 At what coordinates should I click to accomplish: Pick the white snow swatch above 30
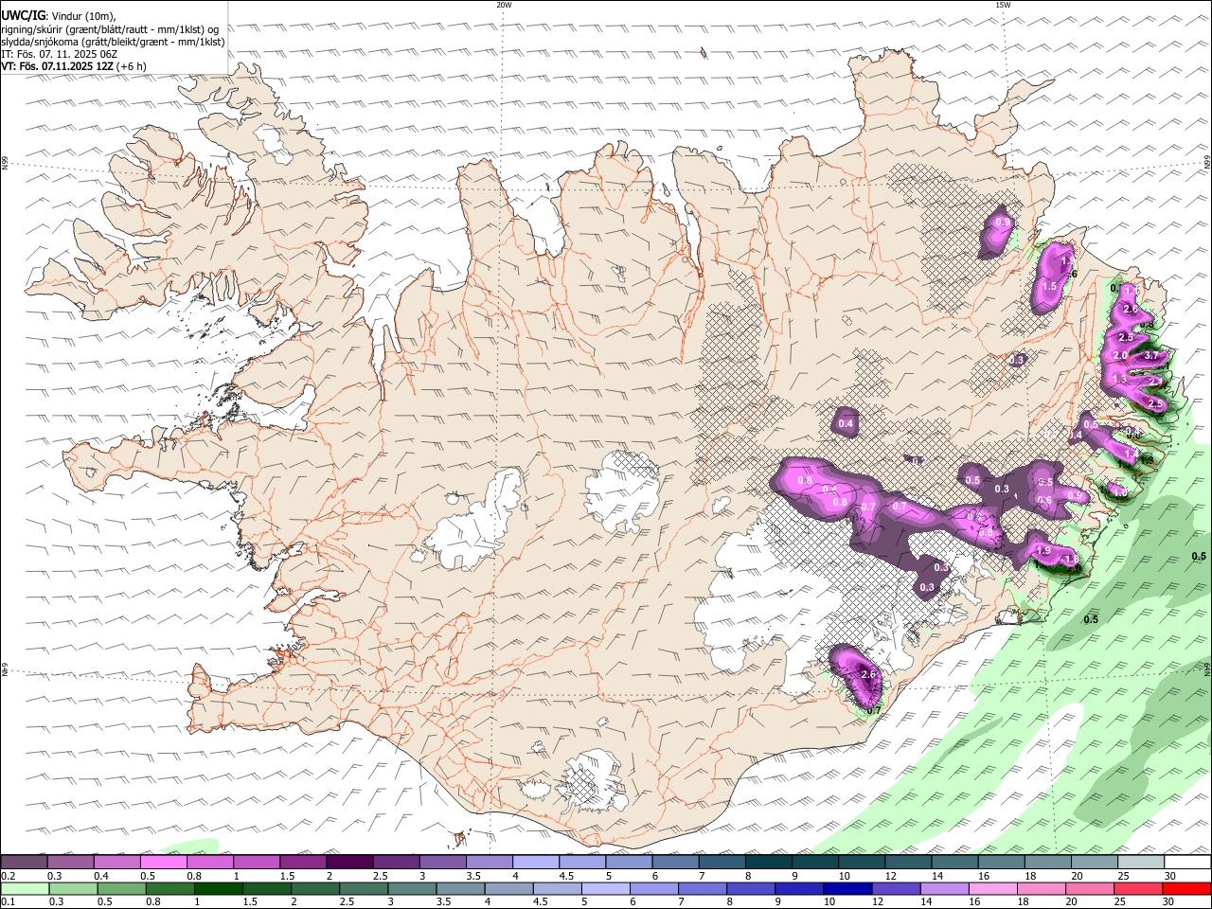[x=1186, y=863]
